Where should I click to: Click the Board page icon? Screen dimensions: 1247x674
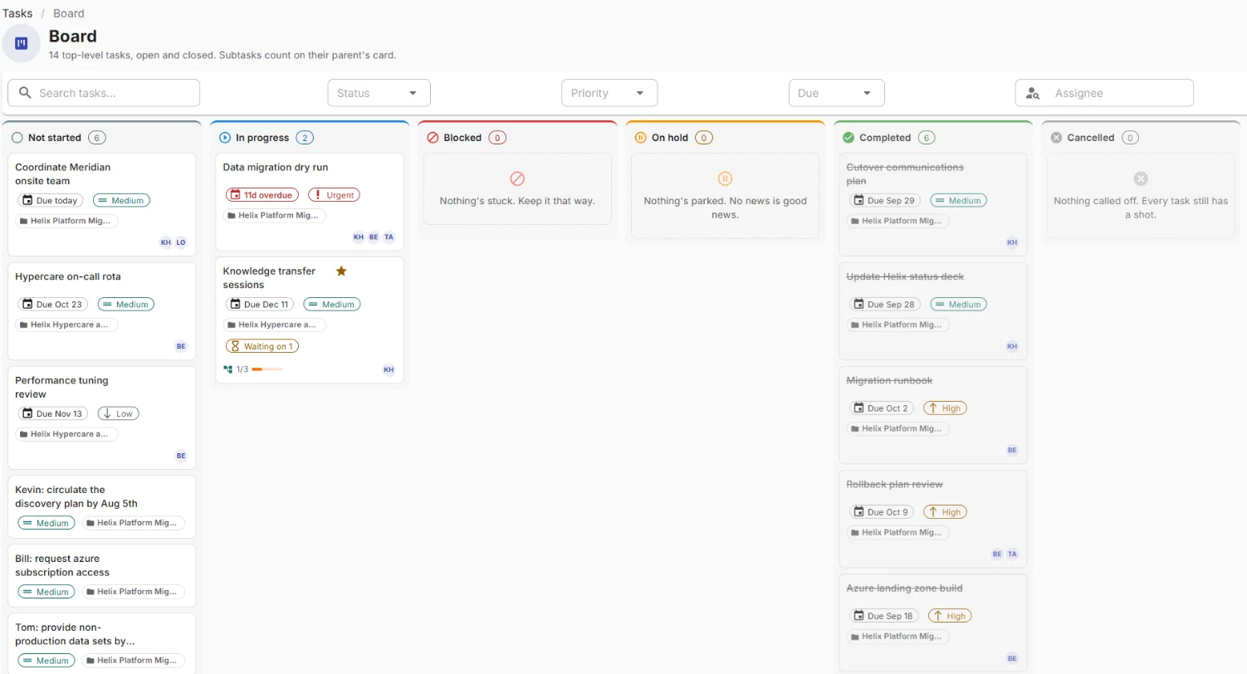click(x=22, y=43)
